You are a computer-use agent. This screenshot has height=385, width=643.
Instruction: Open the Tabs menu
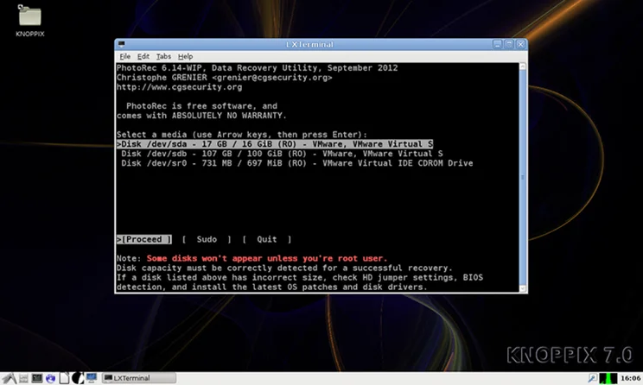click(x=163, y=56)
